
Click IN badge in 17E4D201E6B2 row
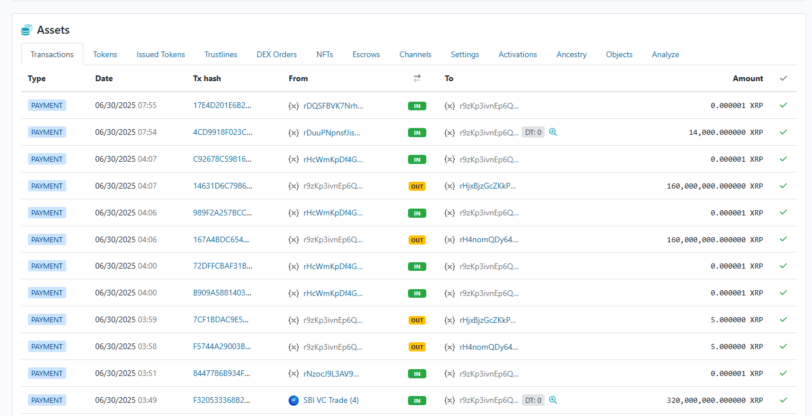point(417,106)
